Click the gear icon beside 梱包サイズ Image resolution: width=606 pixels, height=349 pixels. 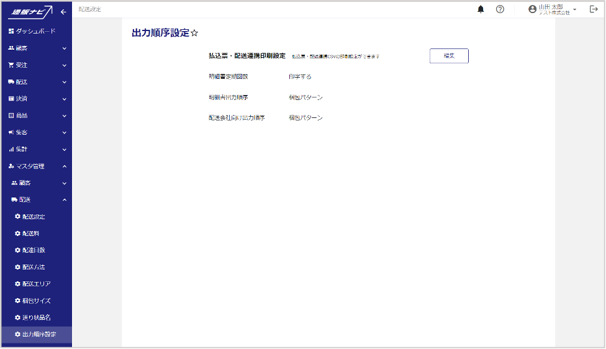[x=18, y=301]
